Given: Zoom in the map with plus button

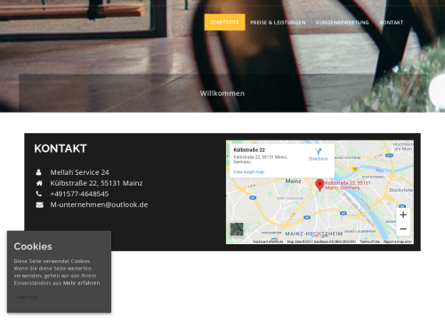Looking at the screenshot, I should [403, 215].
